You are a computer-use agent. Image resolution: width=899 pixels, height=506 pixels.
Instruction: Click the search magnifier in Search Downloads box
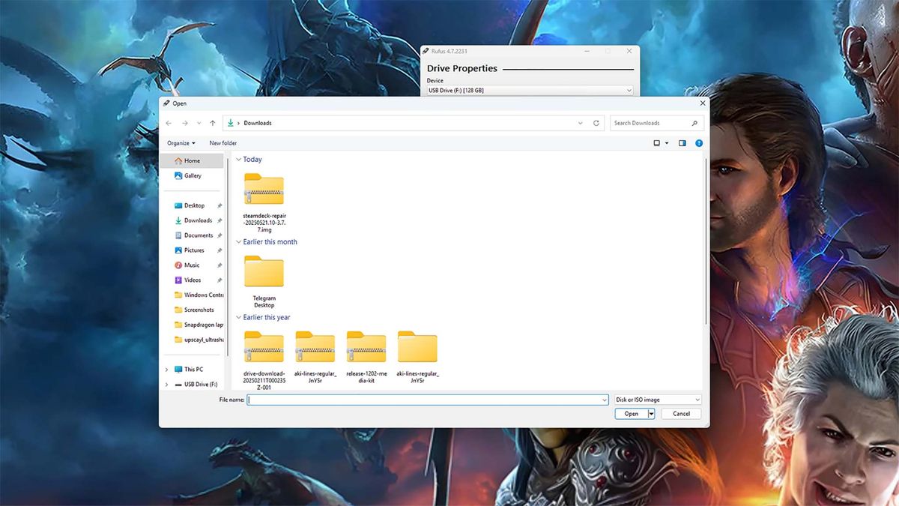point(694,123)
